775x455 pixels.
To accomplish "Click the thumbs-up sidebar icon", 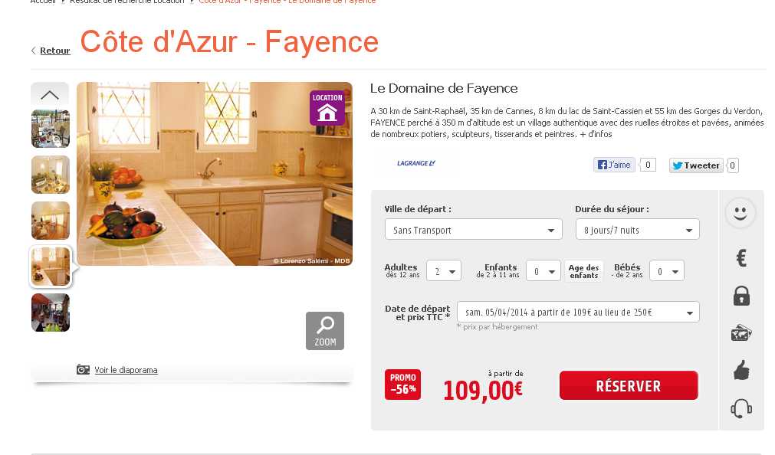I will pos(741,371).
